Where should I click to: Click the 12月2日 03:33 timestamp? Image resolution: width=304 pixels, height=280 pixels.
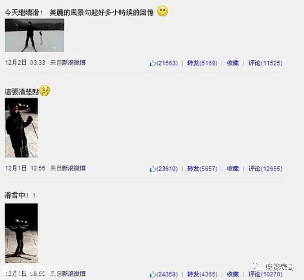click(x=25, y=63)
